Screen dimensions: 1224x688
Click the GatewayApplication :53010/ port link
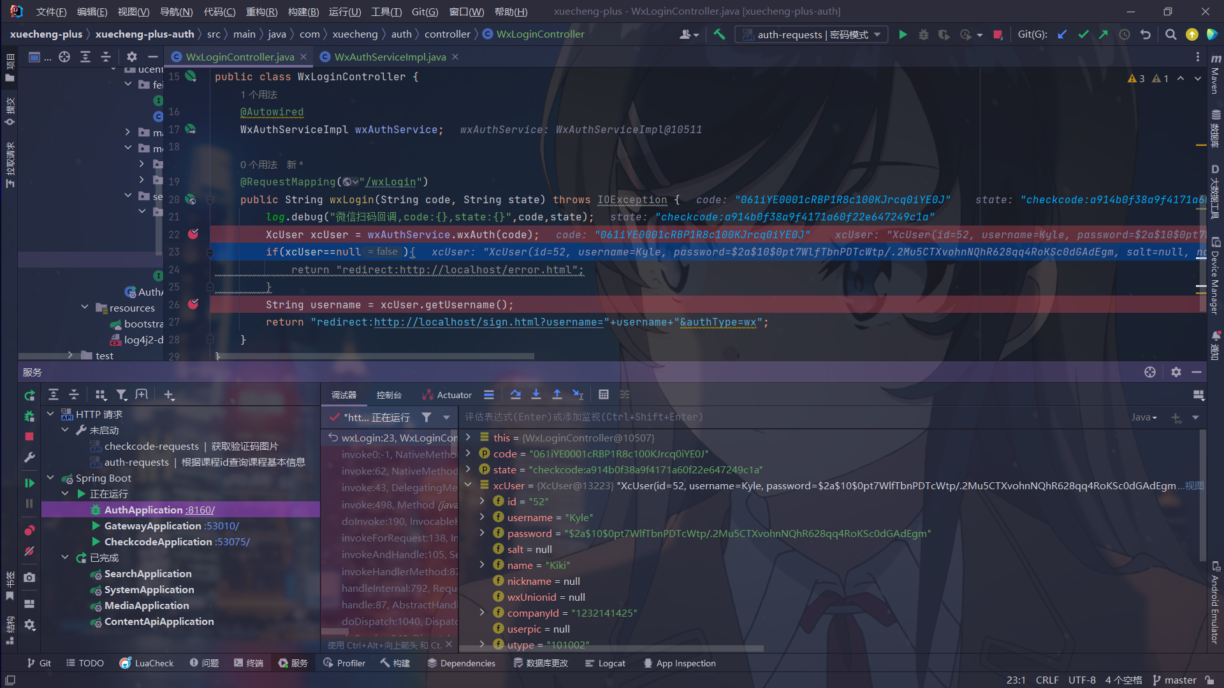[x=222, y=526]
